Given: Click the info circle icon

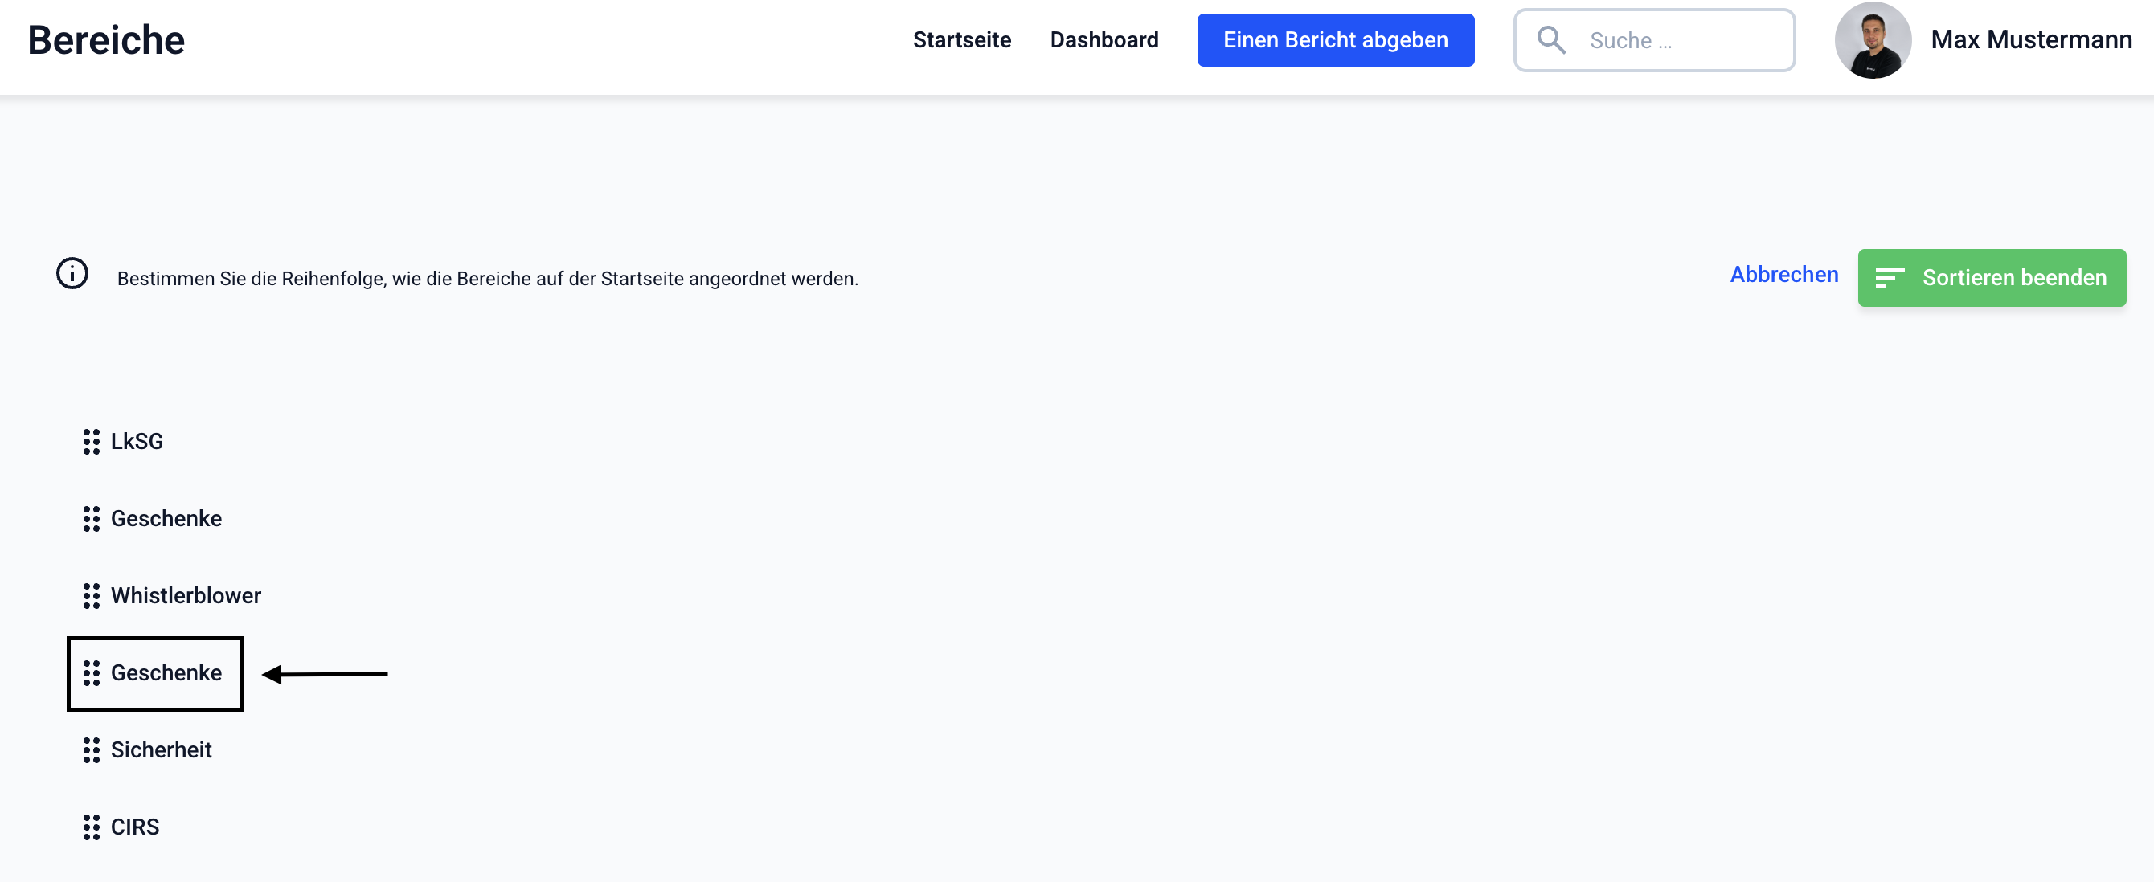Looking at the screenshot, I should (72, 273).
